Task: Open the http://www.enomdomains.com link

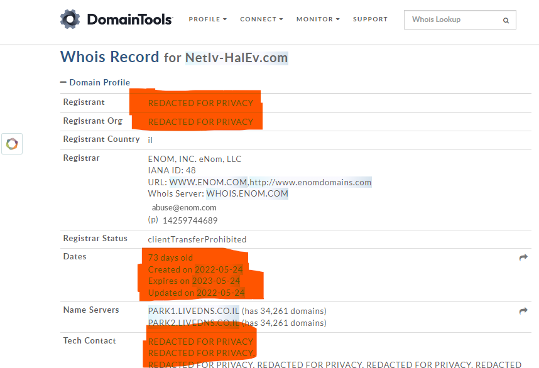Action: click(x=310, y=182)
